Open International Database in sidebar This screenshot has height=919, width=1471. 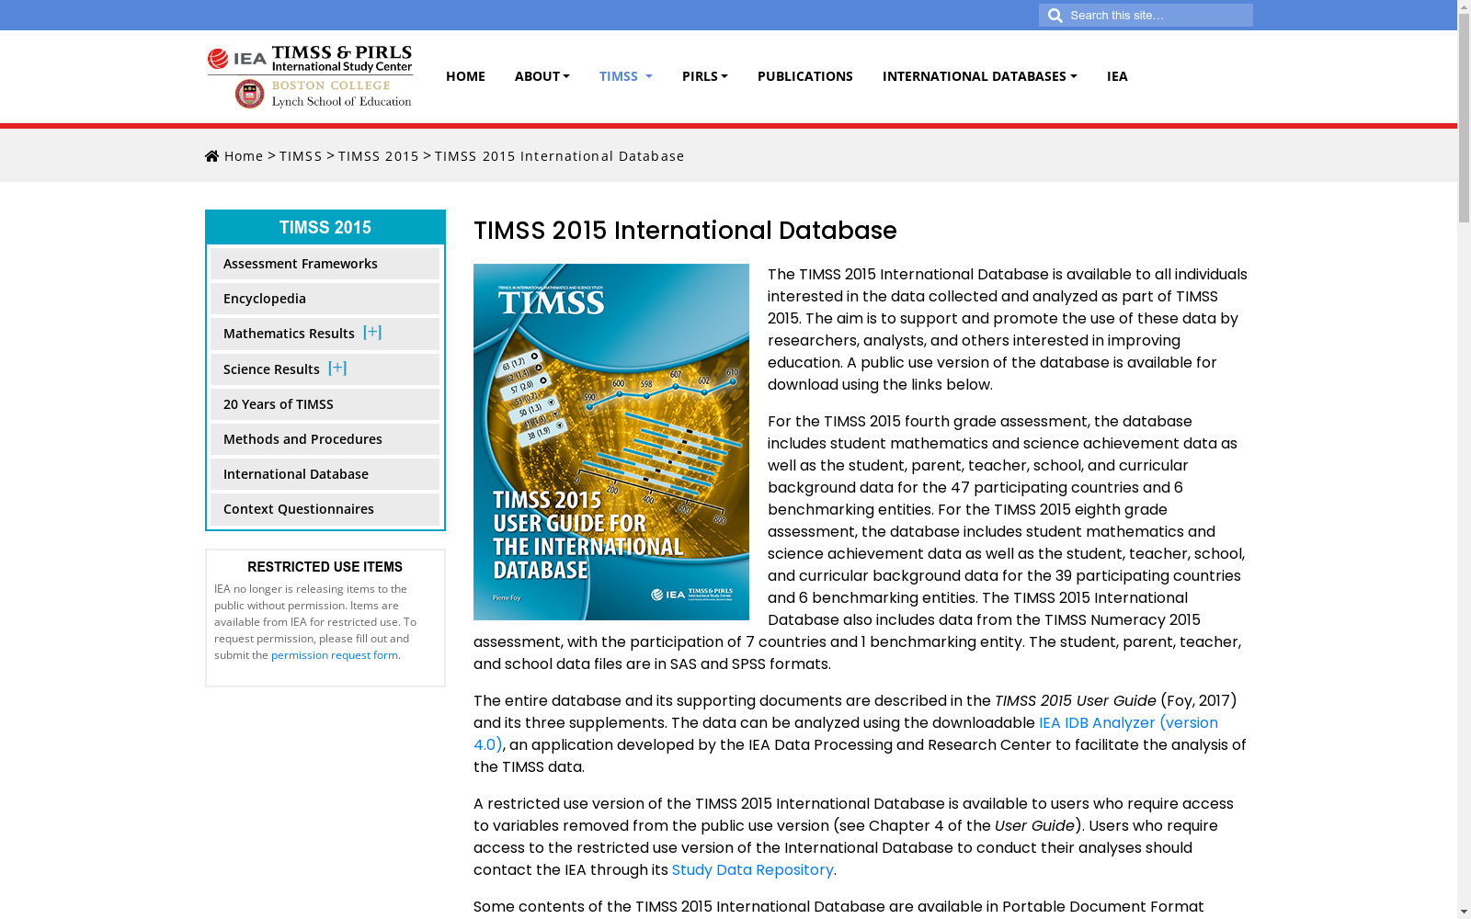coord(325,474)
